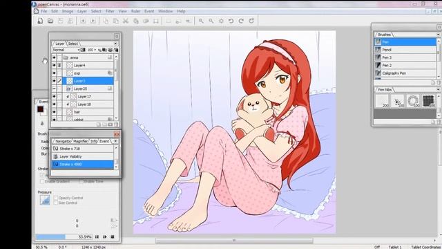
Task: Enable the Size Control checkbox
Action: (x=56, y=203)
